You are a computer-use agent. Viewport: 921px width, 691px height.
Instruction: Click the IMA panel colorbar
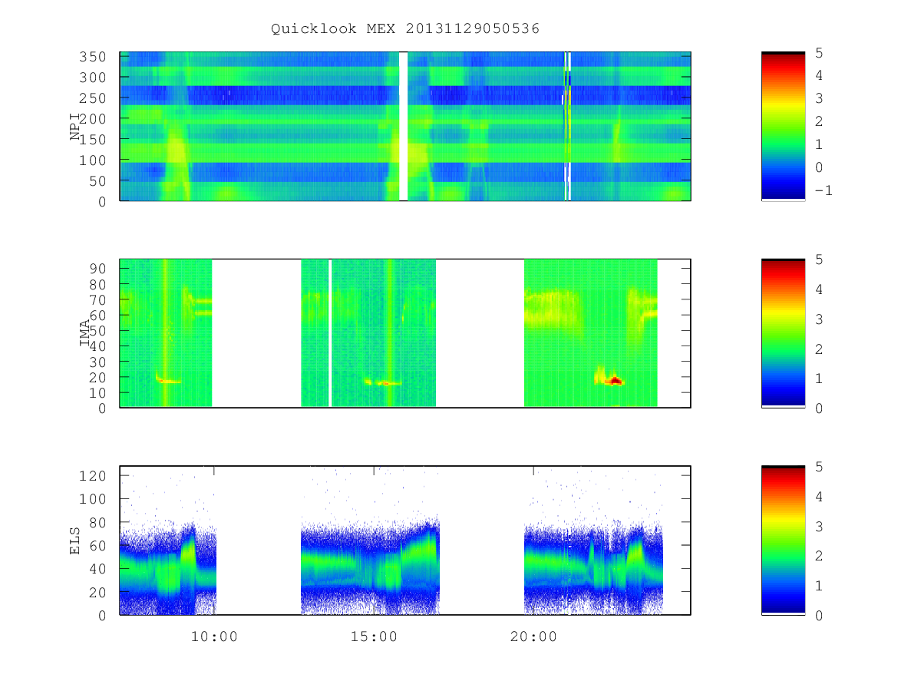[x=783, y=333]
